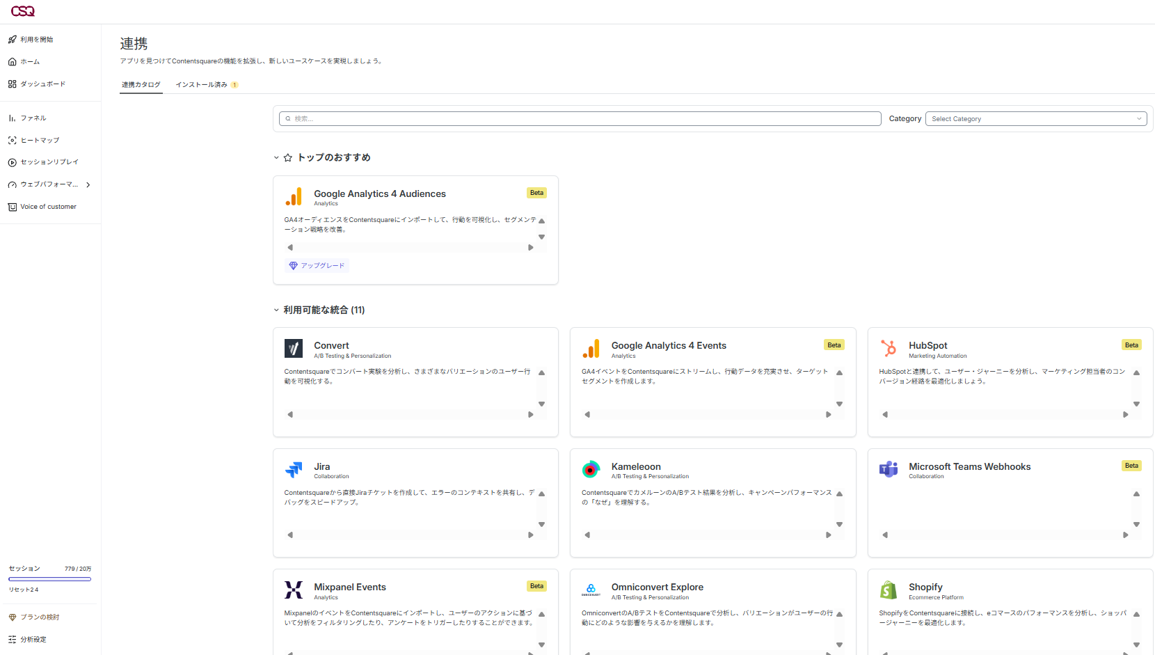Viewport: 1155px width, 655px height.
Task: Click the Google Analytics 4 Events logo
Action: (591, 349)
